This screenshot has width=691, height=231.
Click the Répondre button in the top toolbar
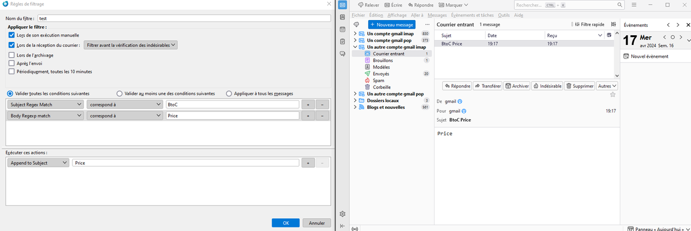click(x=421, y=5)
